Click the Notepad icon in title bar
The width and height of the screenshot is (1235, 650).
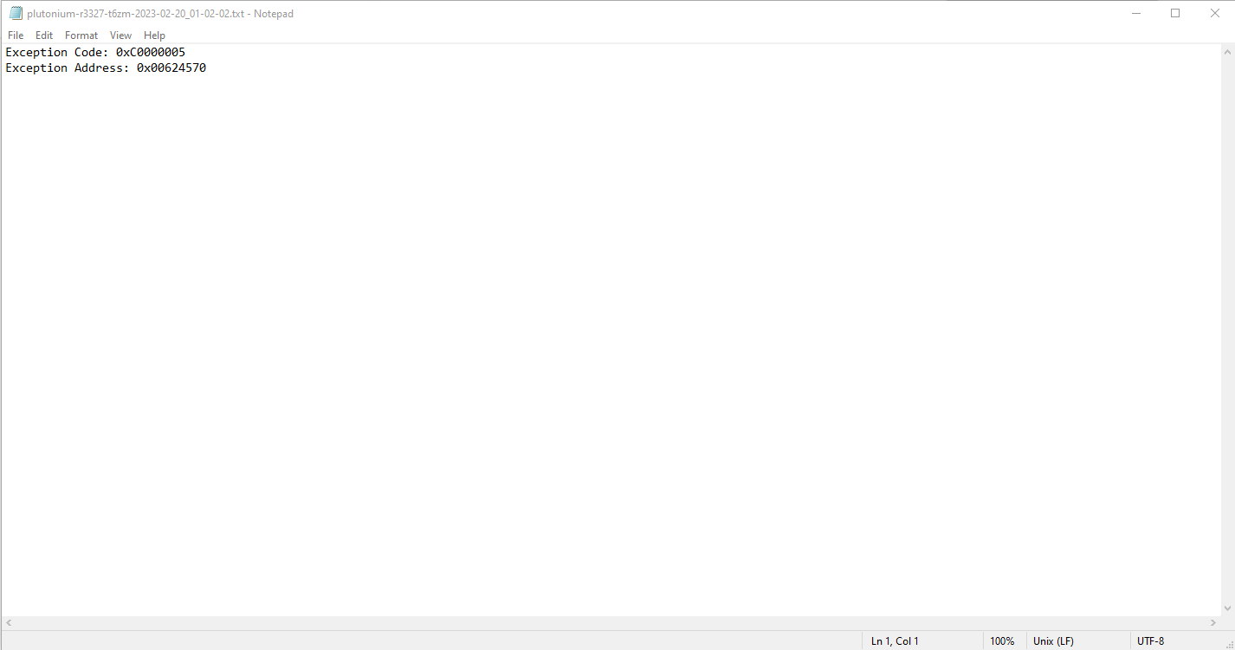(16, 13)
